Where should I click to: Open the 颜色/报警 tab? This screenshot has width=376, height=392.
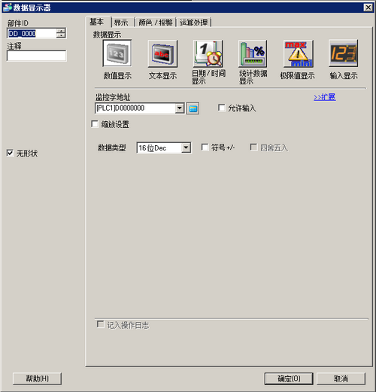[156, 23]
